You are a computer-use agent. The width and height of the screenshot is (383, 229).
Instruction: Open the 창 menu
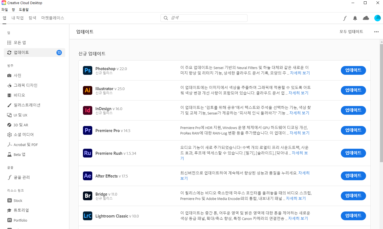pos(13,10)
